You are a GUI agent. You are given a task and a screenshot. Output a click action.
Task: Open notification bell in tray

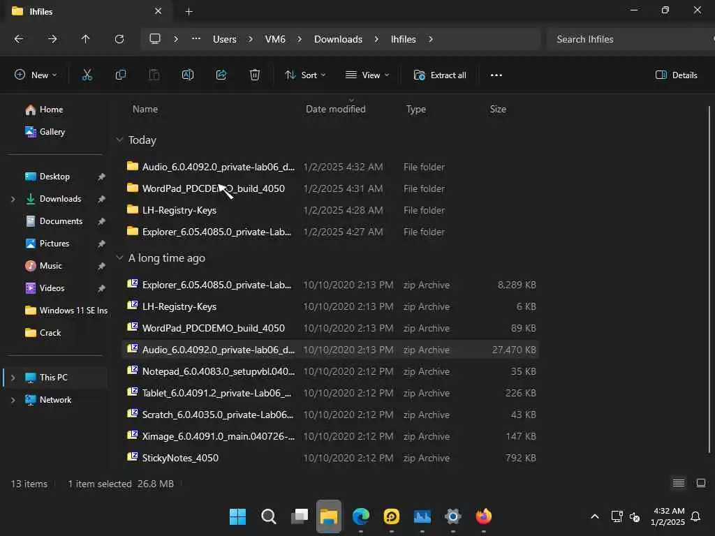pyautogui.click(x=696, y=517)
